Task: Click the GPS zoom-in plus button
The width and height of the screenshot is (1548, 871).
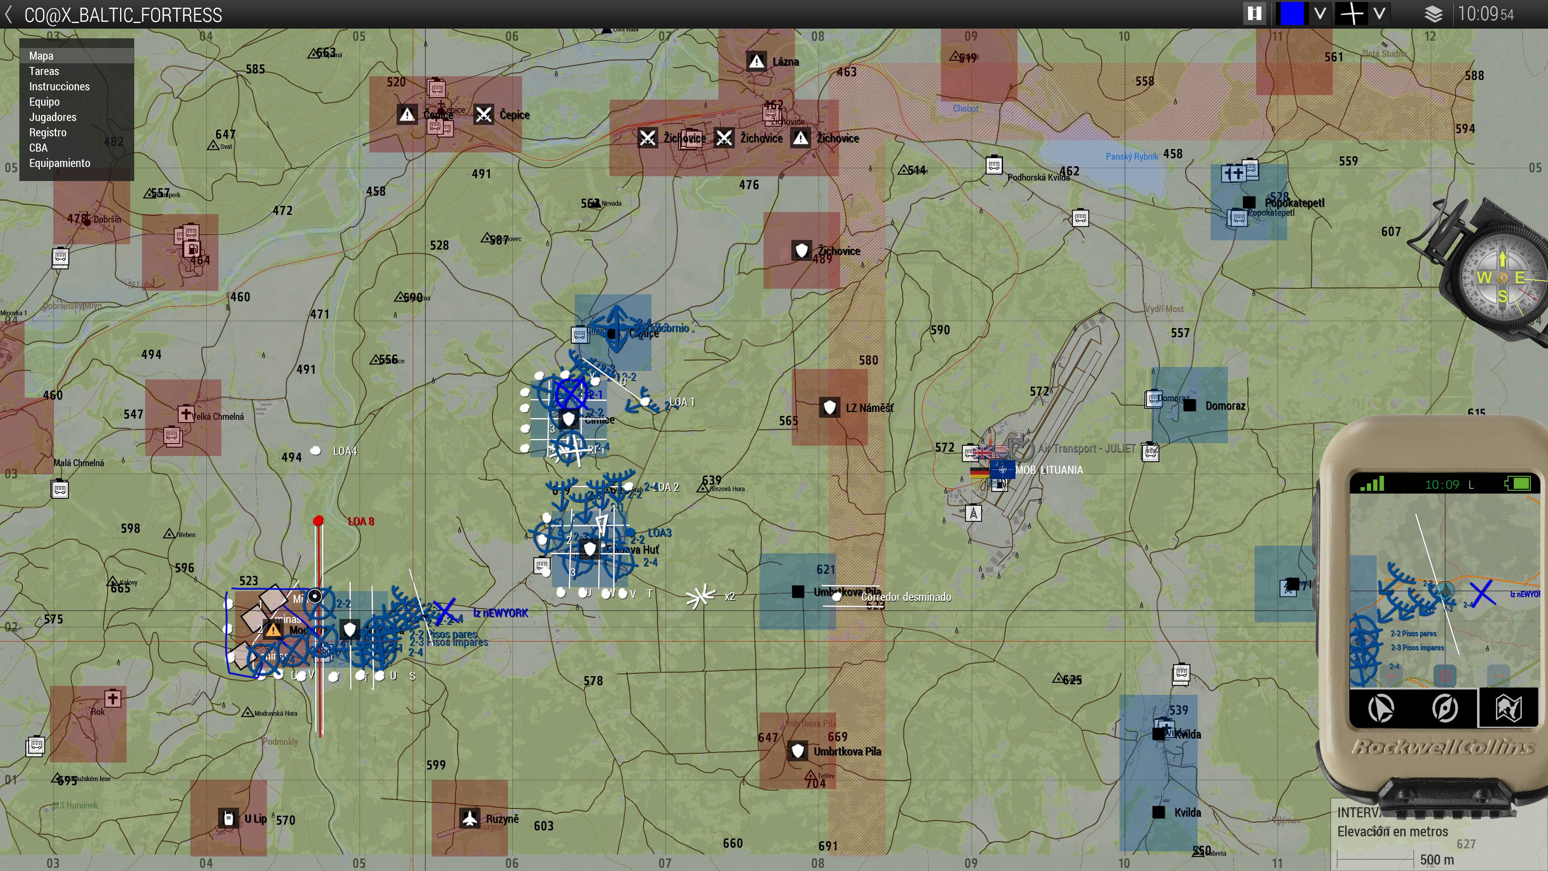Action: click(x=1390, y=676)
